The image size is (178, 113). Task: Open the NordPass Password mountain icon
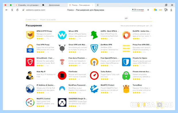coord(62,89)
